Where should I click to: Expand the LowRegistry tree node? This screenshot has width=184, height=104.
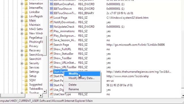point(22,16)
